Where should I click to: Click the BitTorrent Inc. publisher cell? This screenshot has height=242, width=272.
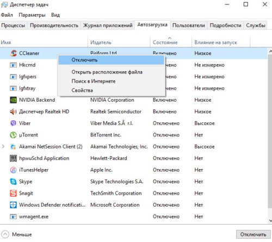106,135
